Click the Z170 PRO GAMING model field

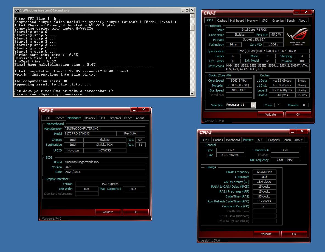point(90,134)
